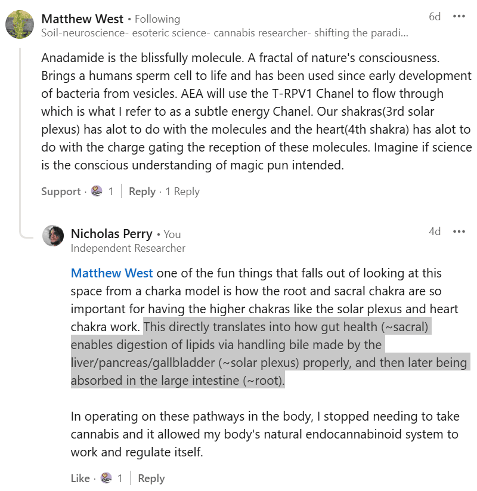477x491 pixels.
Task: Open more options on Matthew West's comment
Action: pyautogui.click(x=459, y=16)
